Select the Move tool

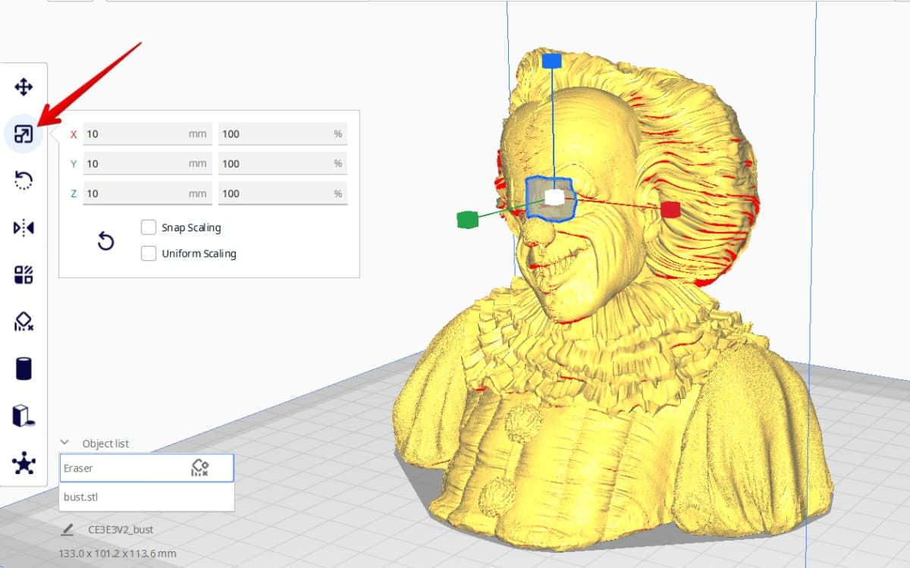(x=24, y=87)
